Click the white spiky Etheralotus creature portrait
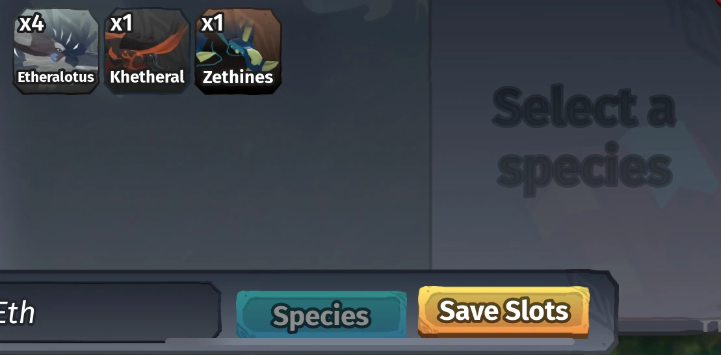The height and width of the screenshot is (355, 721). 56,46
